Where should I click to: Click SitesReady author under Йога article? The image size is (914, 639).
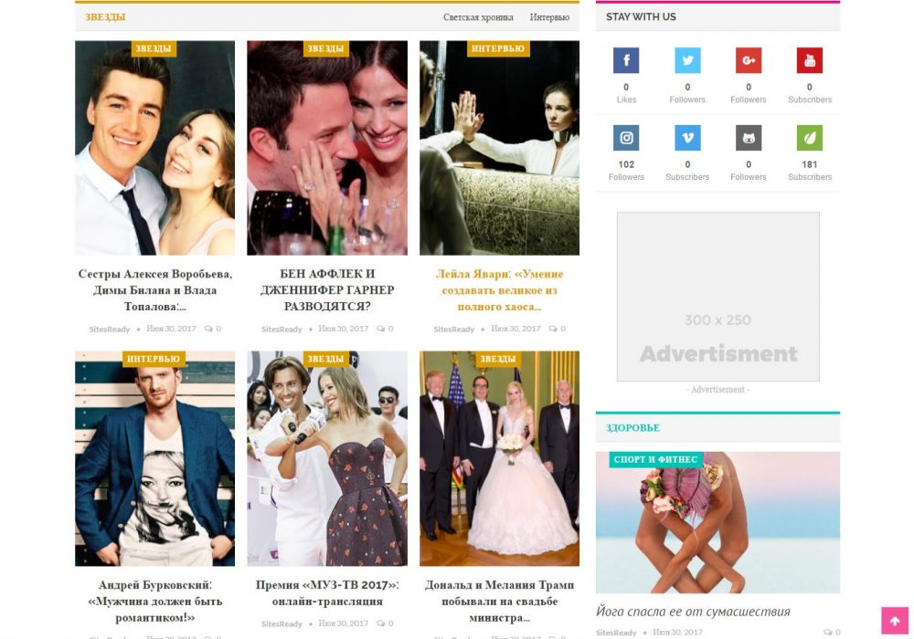tap(616, 633)
